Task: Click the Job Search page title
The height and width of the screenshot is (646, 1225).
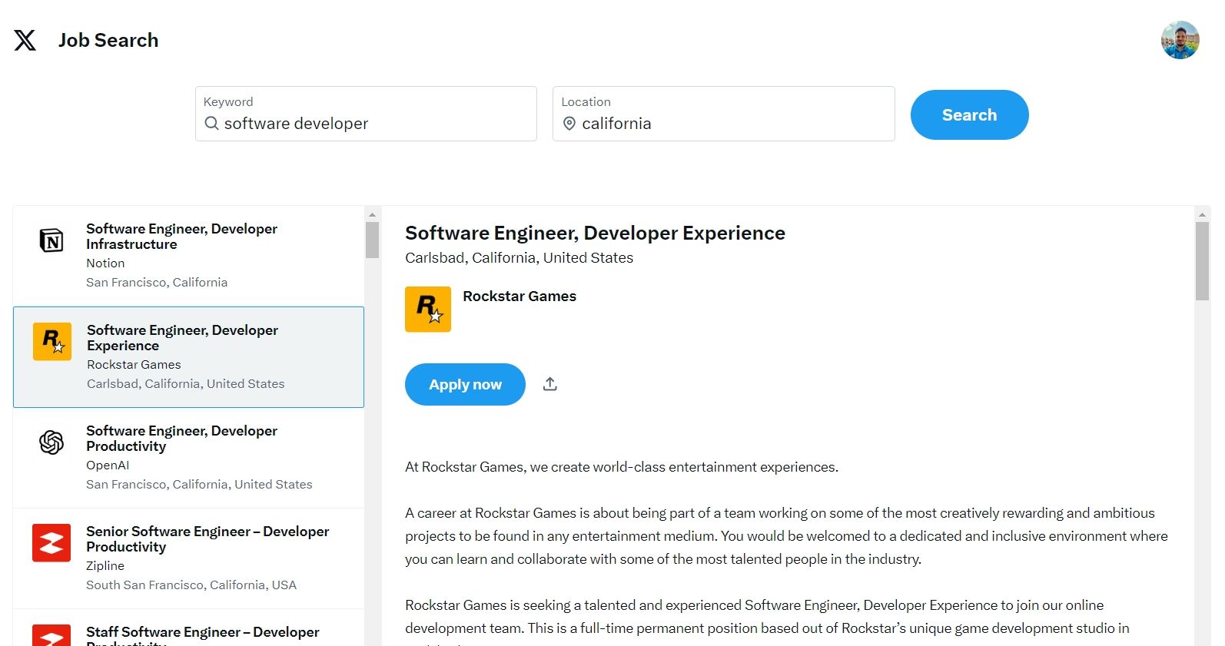Action: pos(108,40)
